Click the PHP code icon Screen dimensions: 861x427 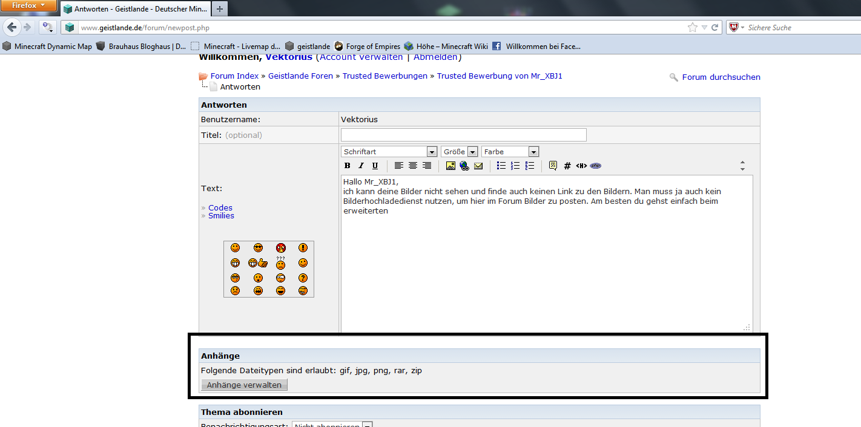[x=596, y=166]
